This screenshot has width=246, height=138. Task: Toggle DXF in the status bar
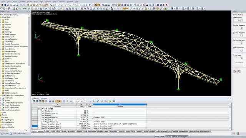click(186, 136)
